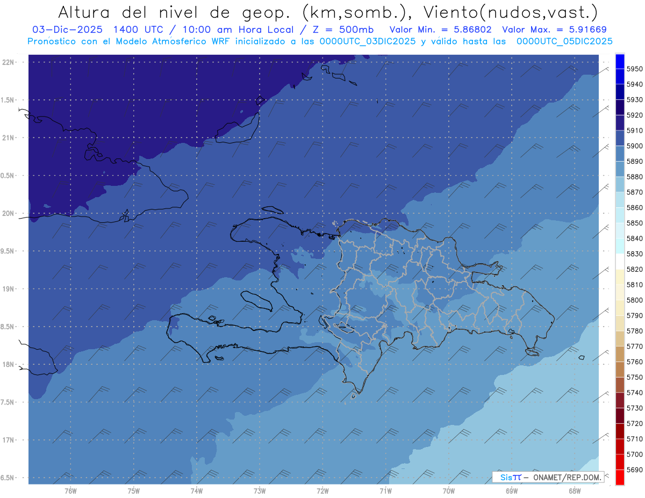This screenshot has height=498, width=645.
Task: Click the '5690' color scale label
Action: (x=634, y=470)
